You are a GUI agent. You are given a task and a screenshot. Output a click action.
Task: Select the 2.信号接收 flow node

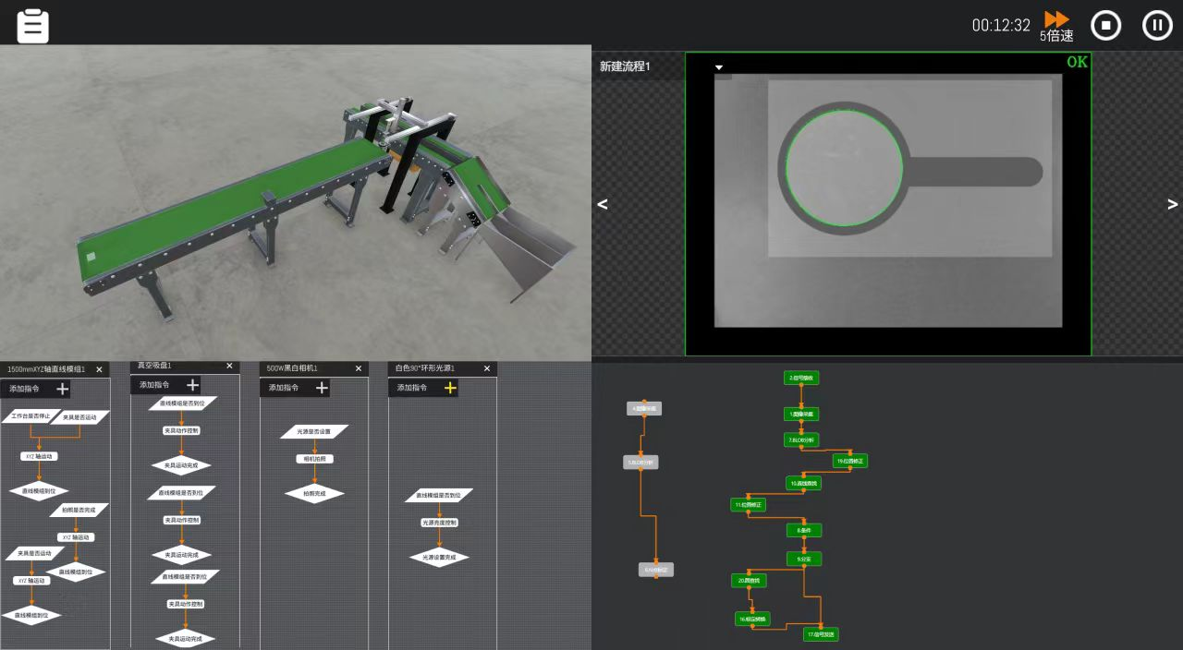[801, 378]
